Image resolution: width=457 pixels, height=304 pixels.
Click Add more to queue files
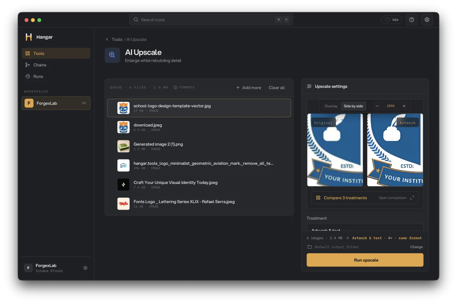tap(248, 87)
